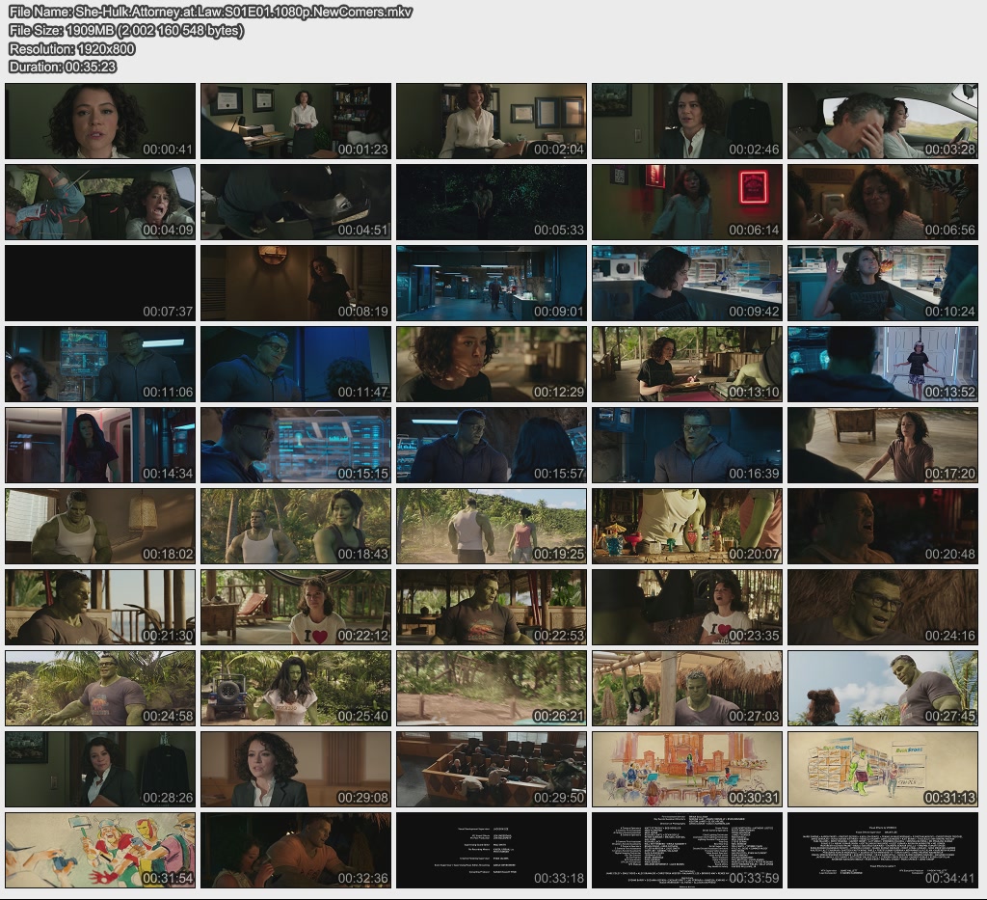The image size is (987, 900).
Task: Open the credits frame at 00:33:59
Action: [x=687, y=851]
